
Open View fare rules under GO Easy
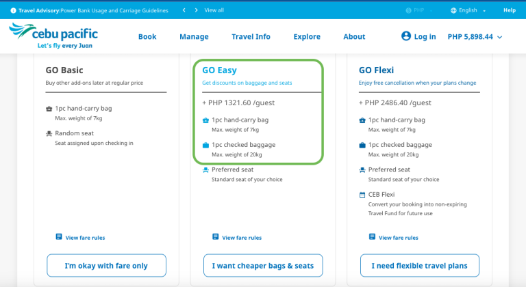tap(241, 238)
